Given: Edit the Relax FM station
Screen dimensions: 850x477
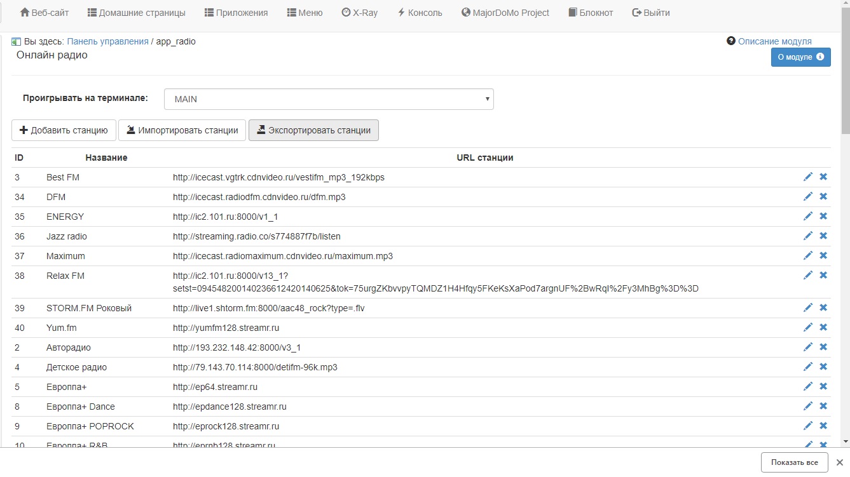Looking at the screenshot, I should coord(808,276).
